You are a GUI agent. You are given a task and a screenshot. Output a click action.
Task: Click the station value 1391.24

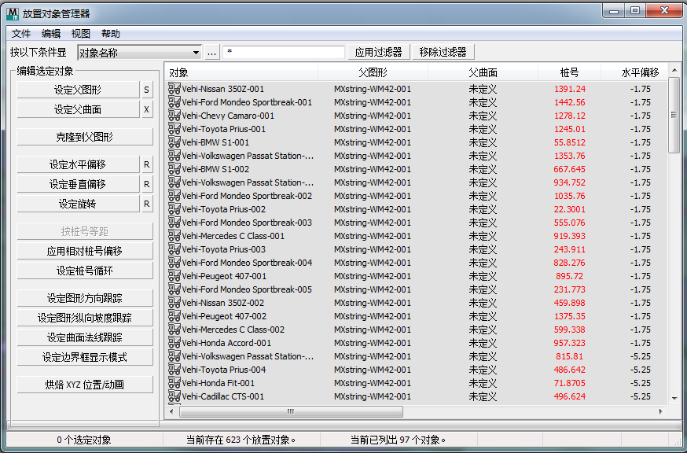point(570,89)
